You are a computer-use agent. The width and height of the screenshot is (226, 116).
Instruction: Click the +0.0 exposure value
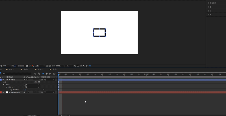click(90, 66)
